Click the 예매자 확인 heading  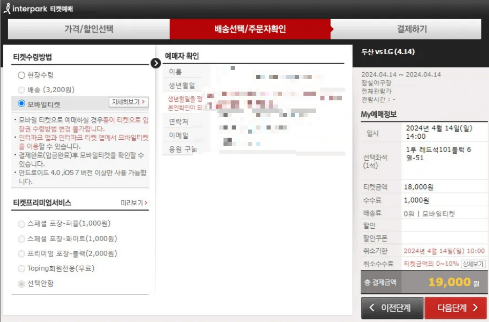pyautogui.click(x=182, y=56)
